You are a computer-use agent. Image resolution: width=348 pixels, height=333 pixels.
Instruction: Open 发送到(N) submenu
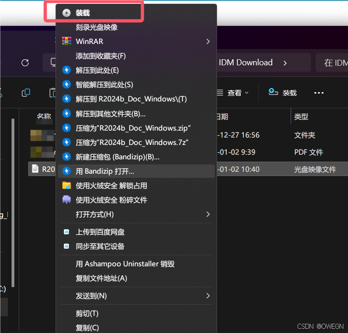pos(136,295)
